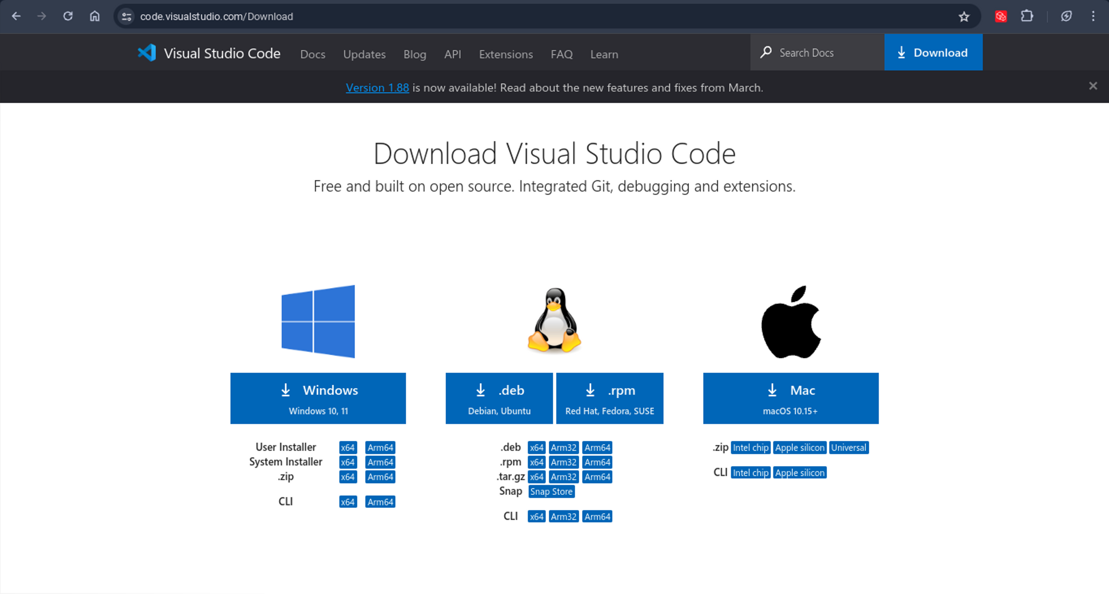Viewport: 1109px width, 594px height.
Task: Select Windows User Installer Arm64
Action: click(380, 448)
